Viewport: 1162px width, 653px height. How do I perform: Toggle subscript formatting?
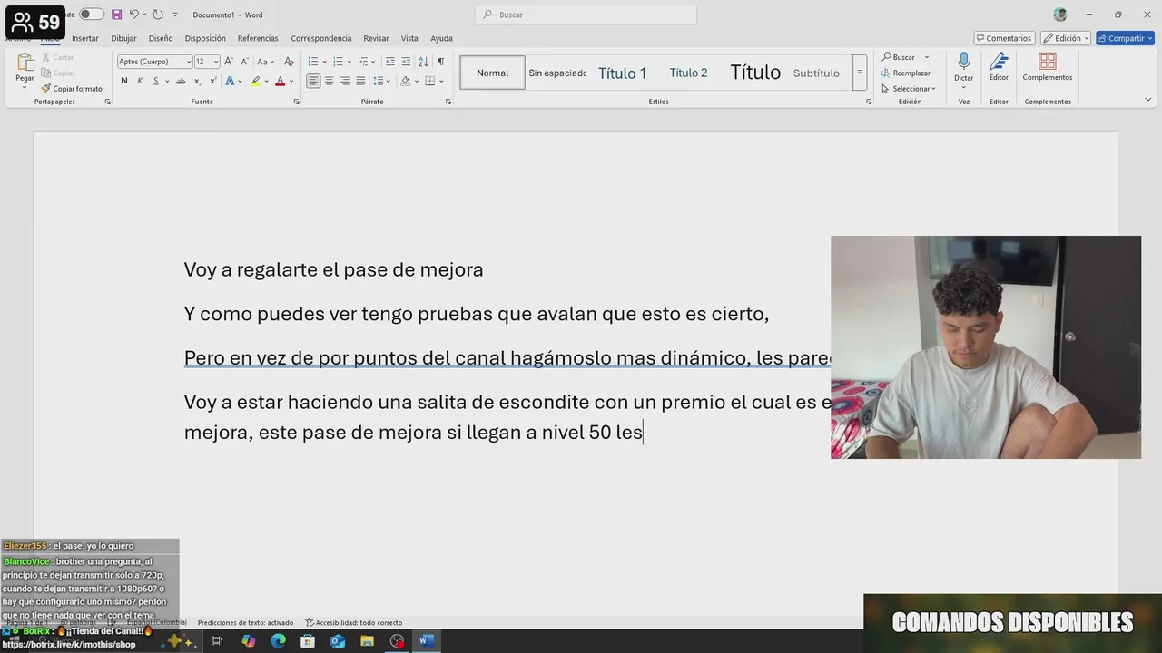(197, 81)
